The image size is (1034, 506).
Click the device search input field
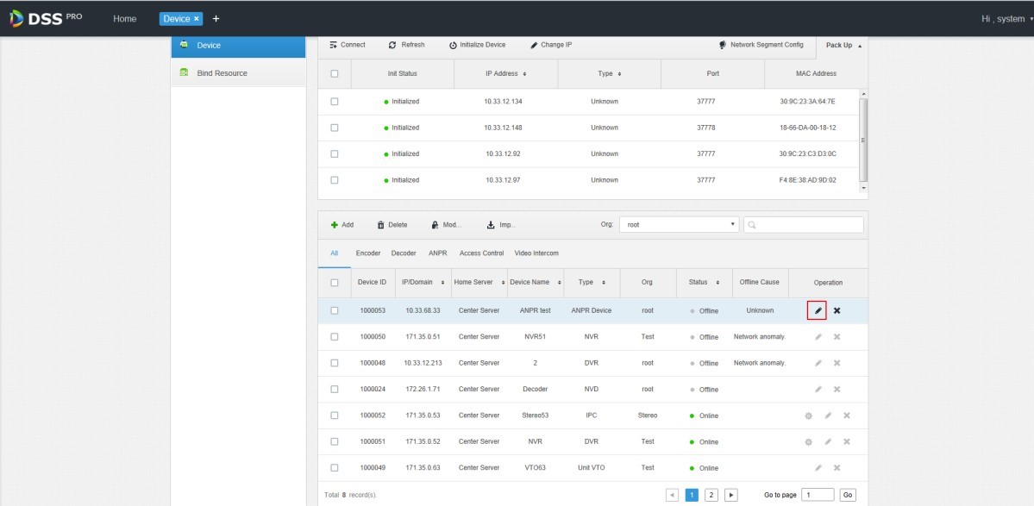click(808, 225)
